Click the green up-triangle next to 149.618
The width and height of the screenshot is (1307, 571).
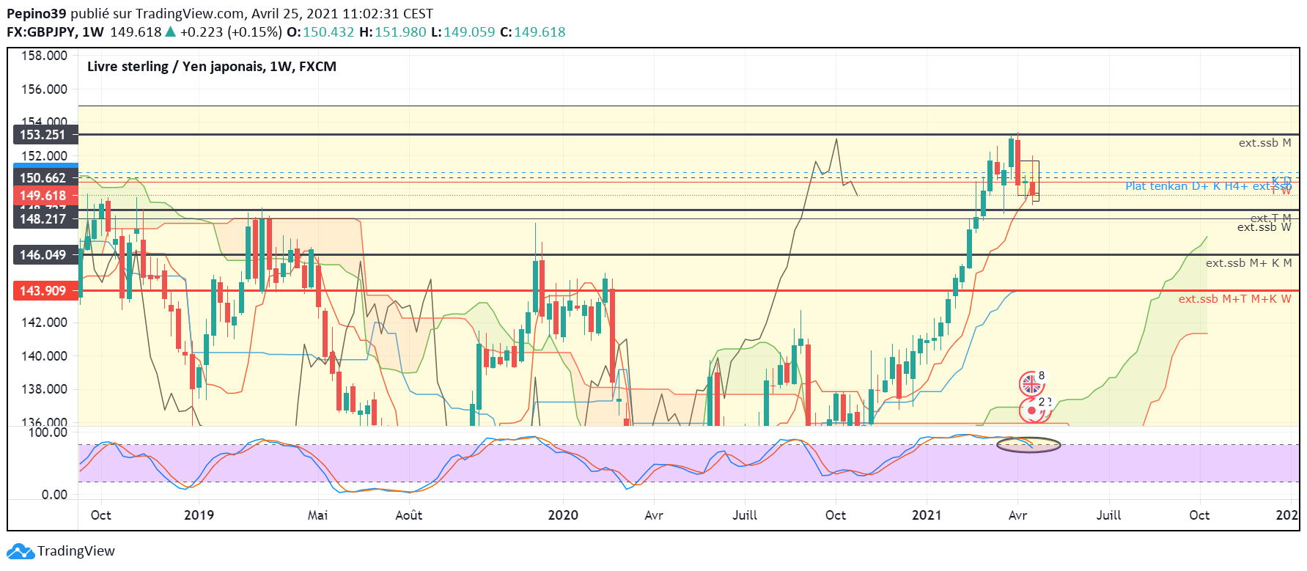(171, 32)
